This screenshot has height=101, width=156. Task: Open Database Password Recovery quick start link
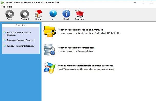21,40
